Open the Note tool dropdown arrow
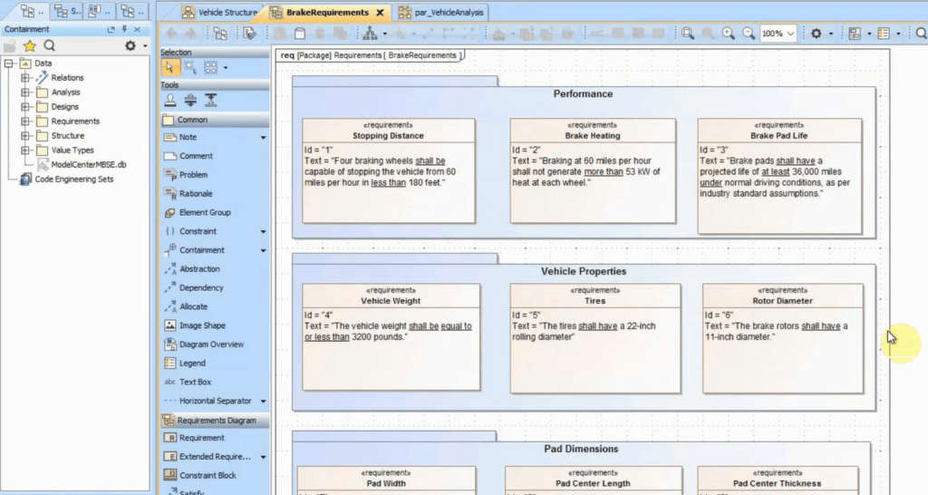928x495 pixels. [x=264, y=138]
